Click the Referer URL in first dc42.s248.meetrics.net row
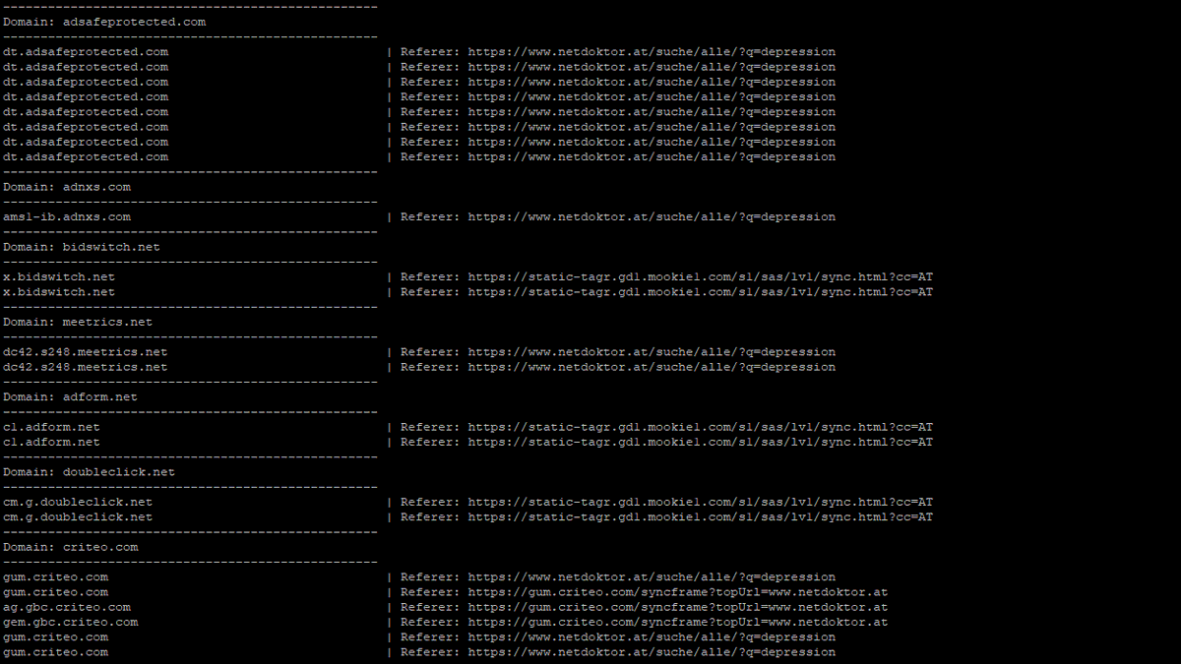 tap(652, 352)
